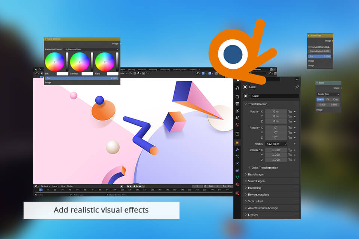Open the XYZ Euler Modus dropdown
Image resolution: width=359 pixels, height=239 pixels.
click(276, 144)
